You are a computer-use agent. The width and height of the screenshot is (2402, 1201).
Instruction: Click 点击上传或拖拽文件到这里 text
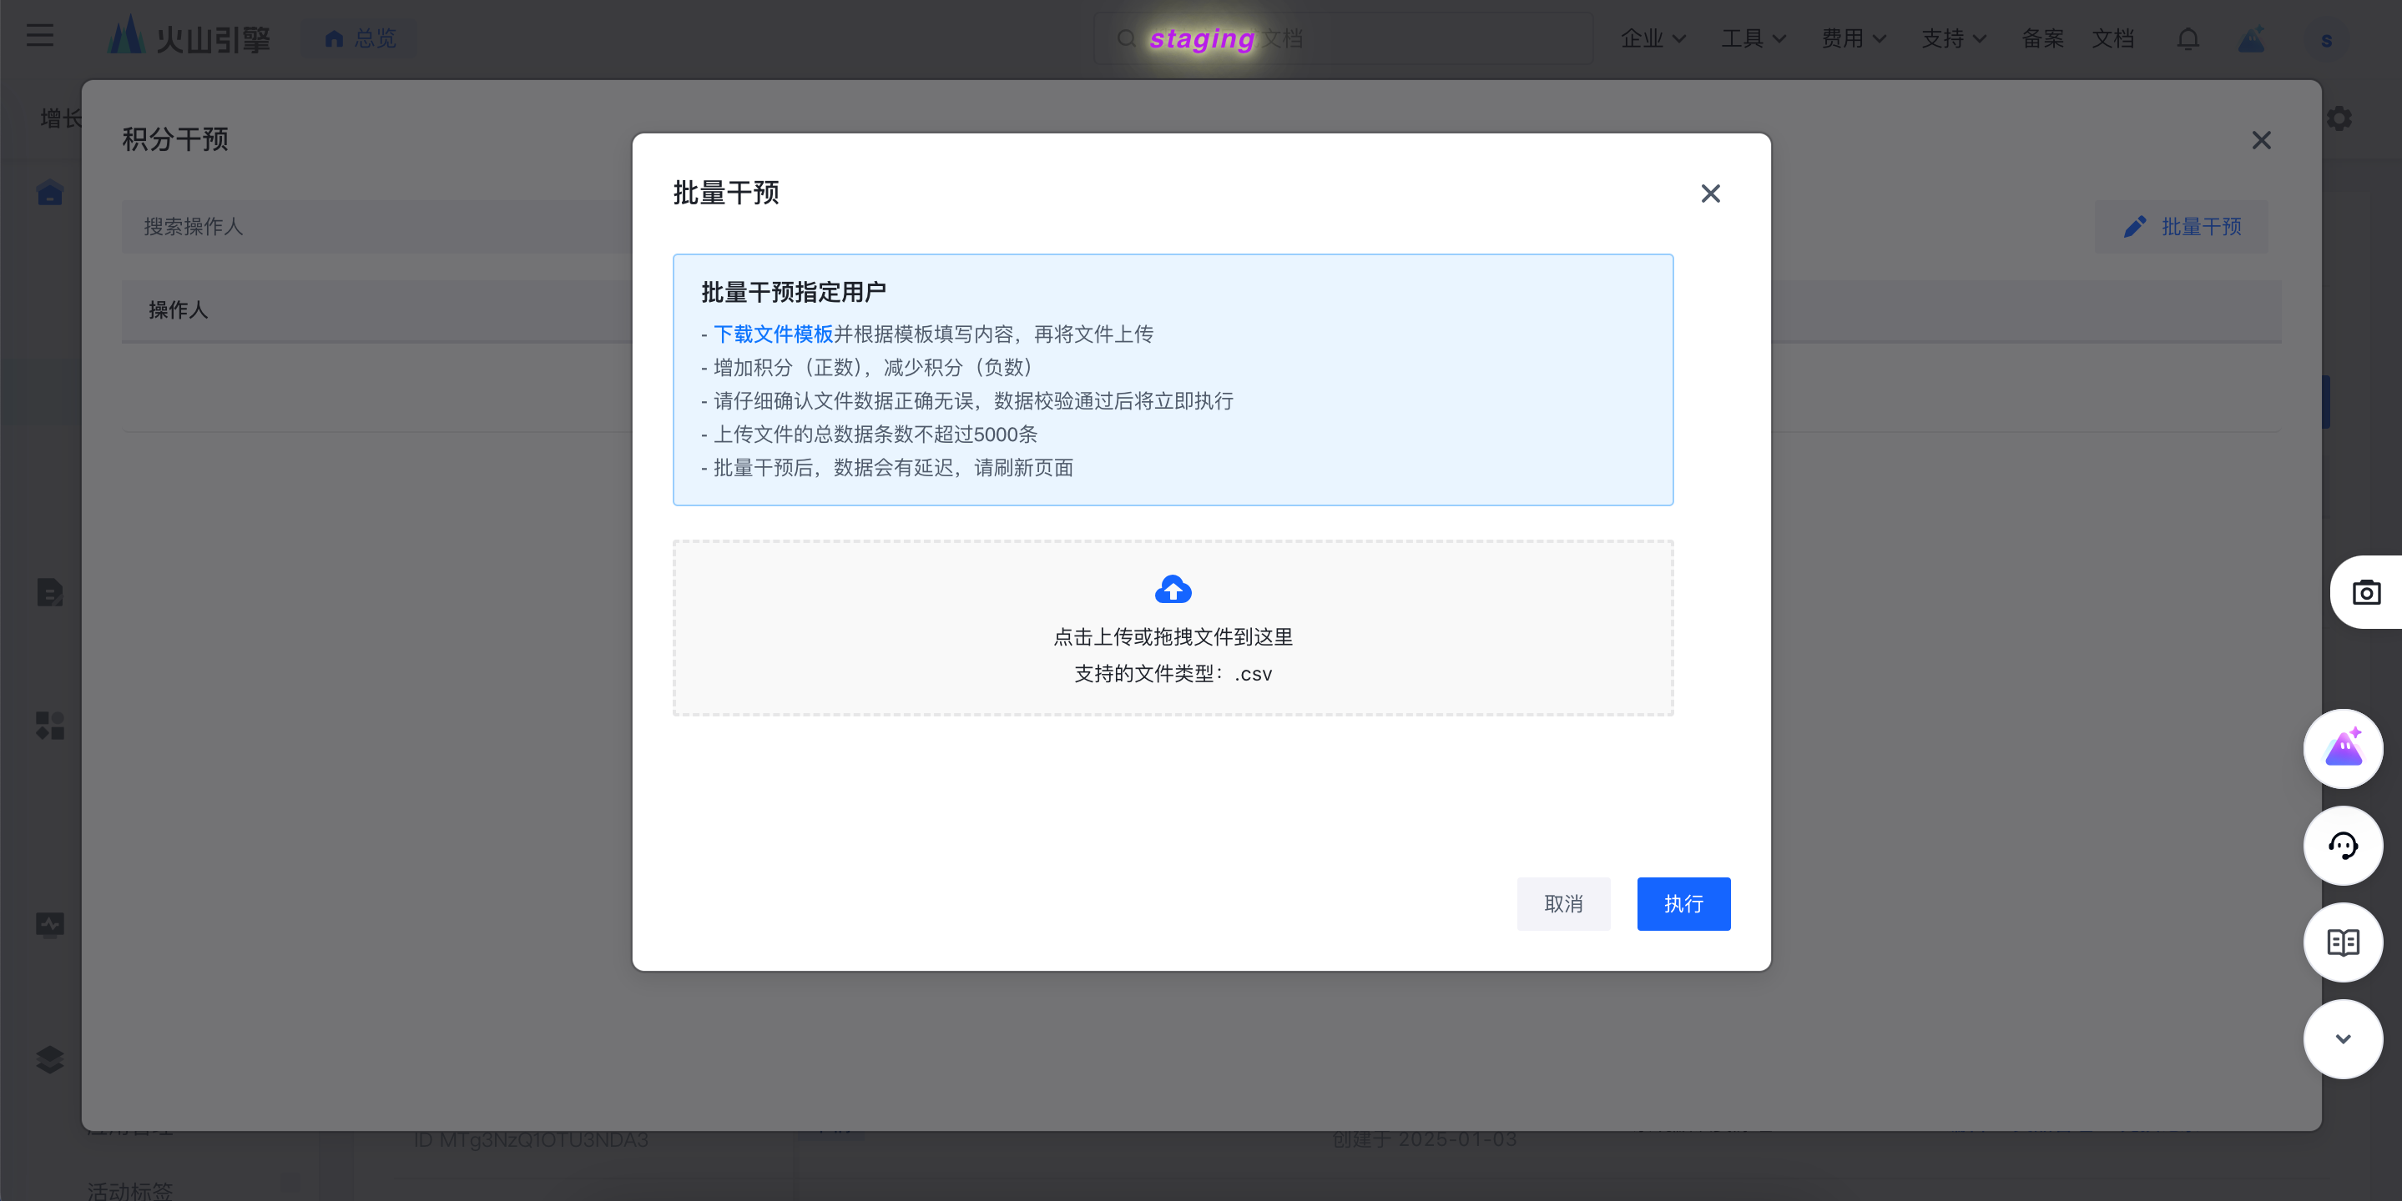1173,637
